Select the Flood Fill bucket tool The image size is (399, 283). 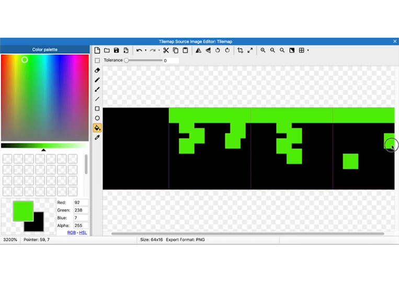pos(97,128)
